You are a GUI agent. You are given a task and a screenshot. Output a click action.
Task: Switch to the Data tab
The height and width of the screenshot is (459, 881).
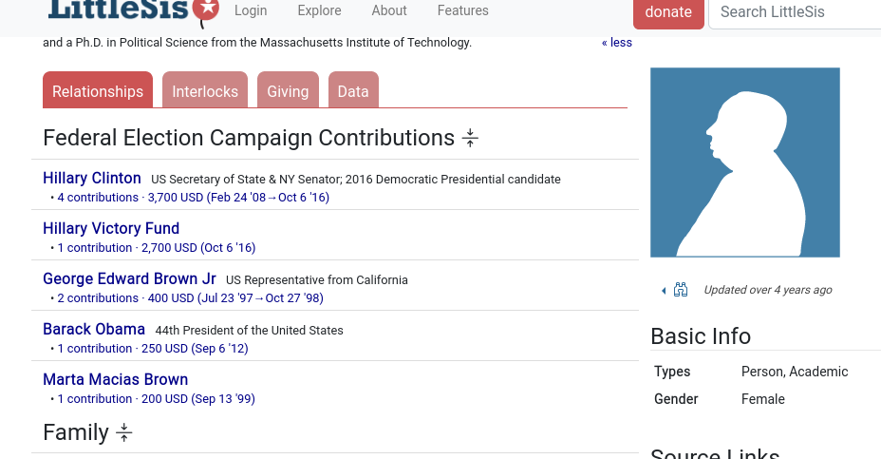[353, 90]
